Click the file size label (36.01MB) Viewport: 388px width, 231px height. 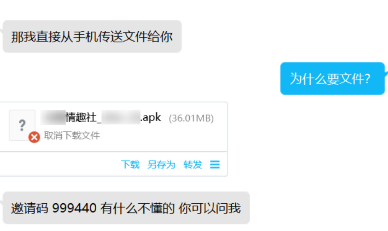[191, 118]
